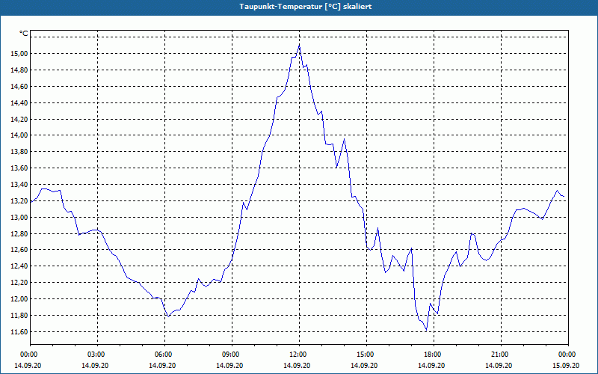
Task: Click the 00:00 time label dated 15.09.20
Action: [568, 355]
